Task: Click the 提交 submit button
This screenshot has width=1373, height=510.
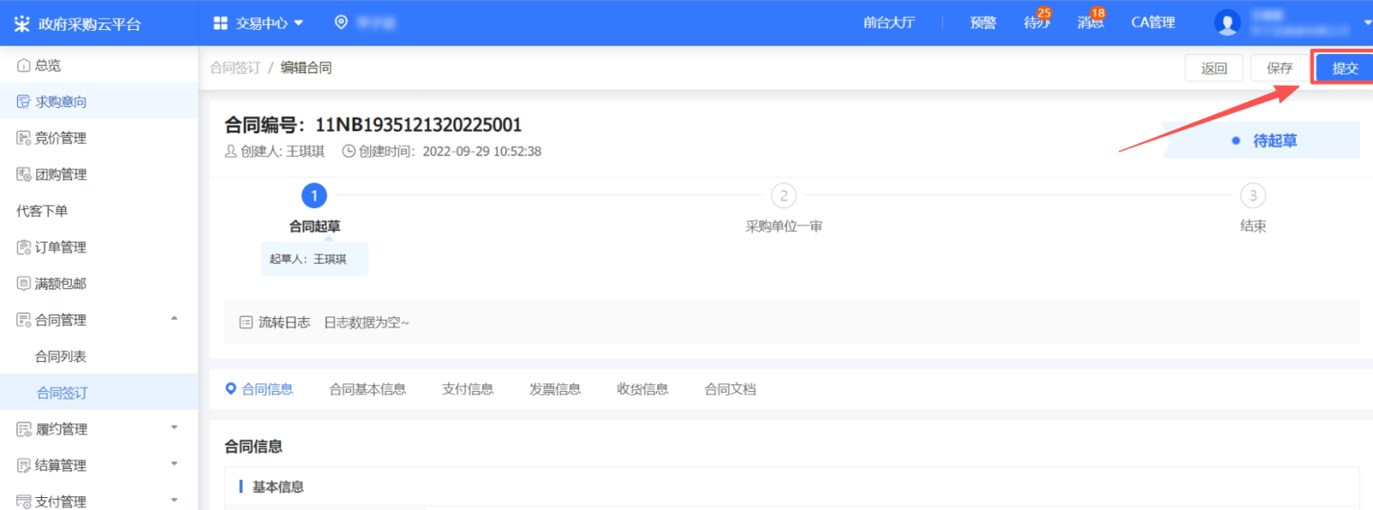Action: [1344, 68]
